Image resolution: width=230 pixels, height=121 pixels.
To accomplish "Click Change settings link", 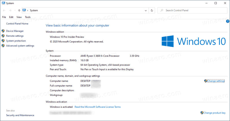I will tap(216, 81).
